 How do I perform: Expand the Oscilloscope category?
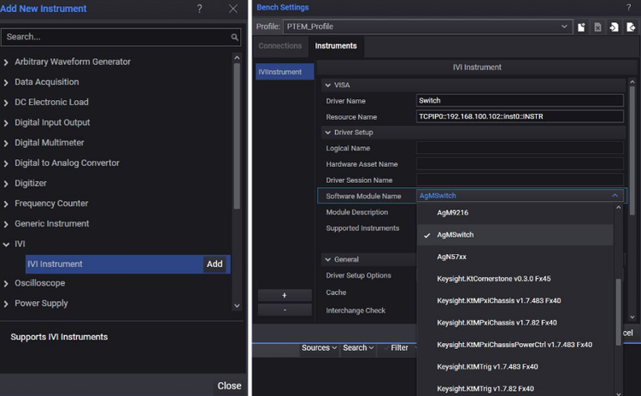7,283
